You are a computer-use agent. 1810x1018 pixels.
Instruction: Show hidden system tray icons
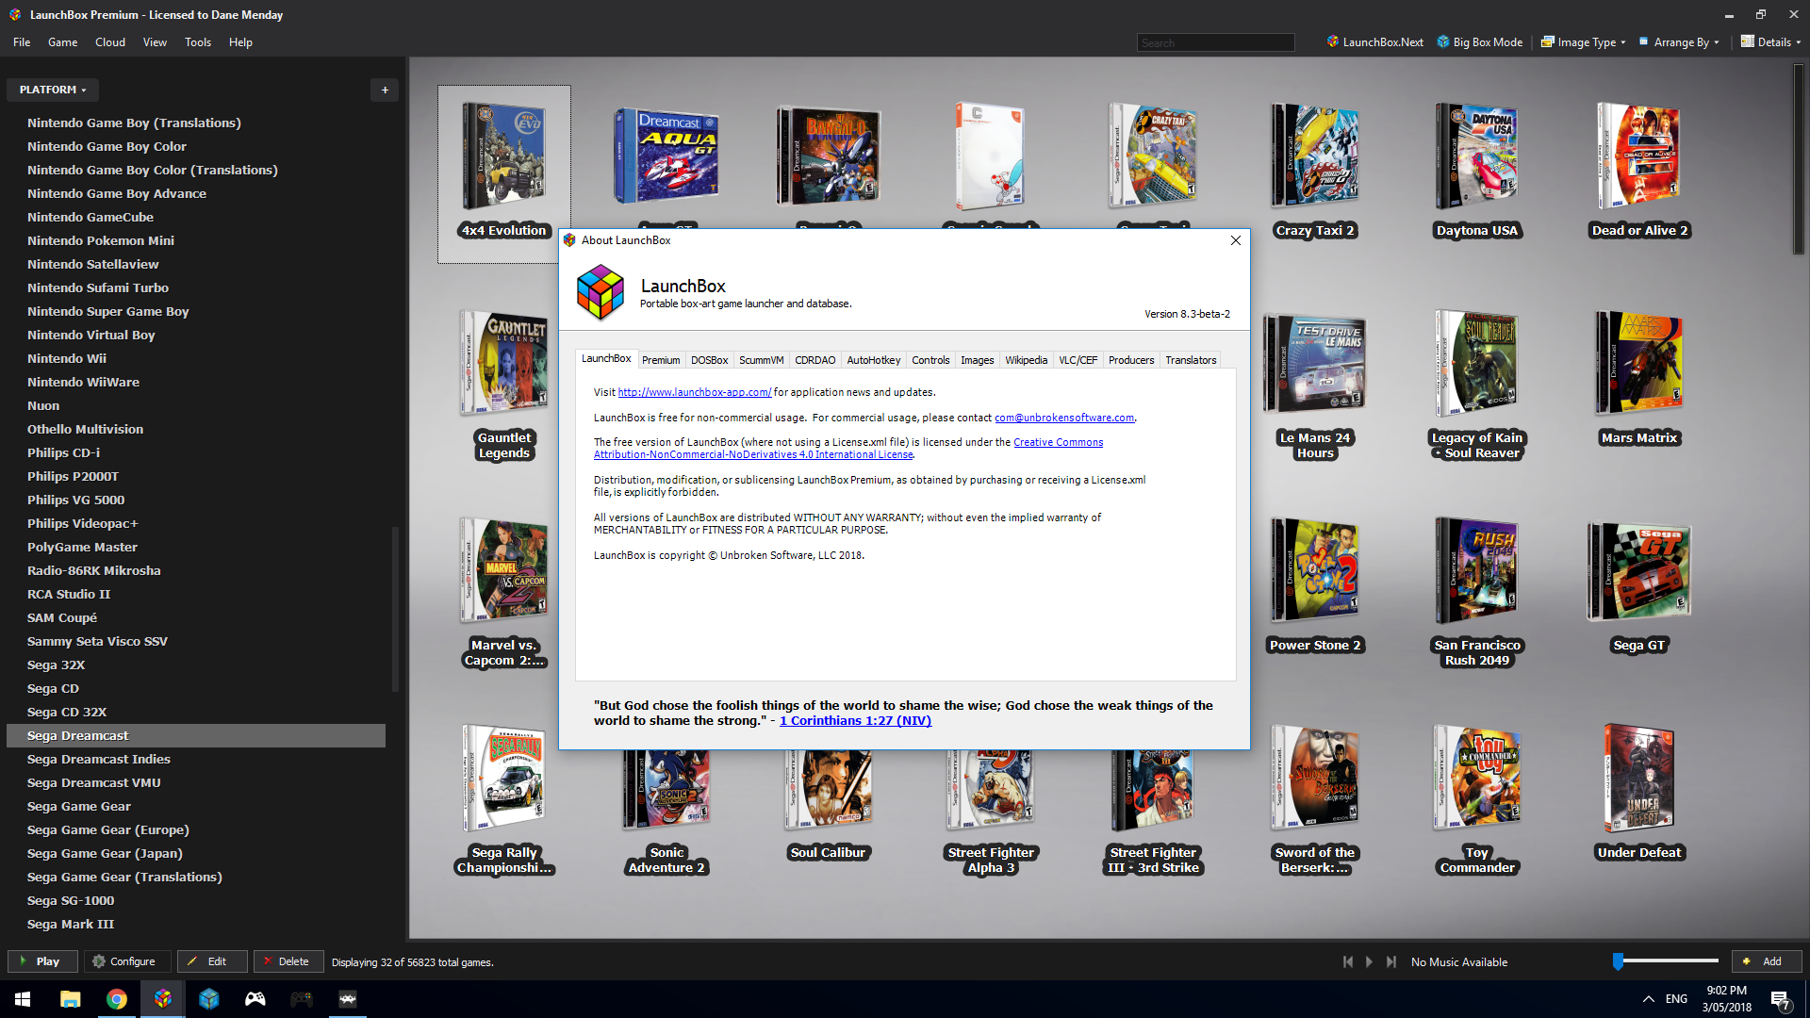(x=1648, y=999)
